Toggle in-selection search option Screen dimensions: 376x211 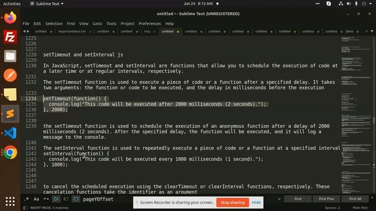coord(66,199)
